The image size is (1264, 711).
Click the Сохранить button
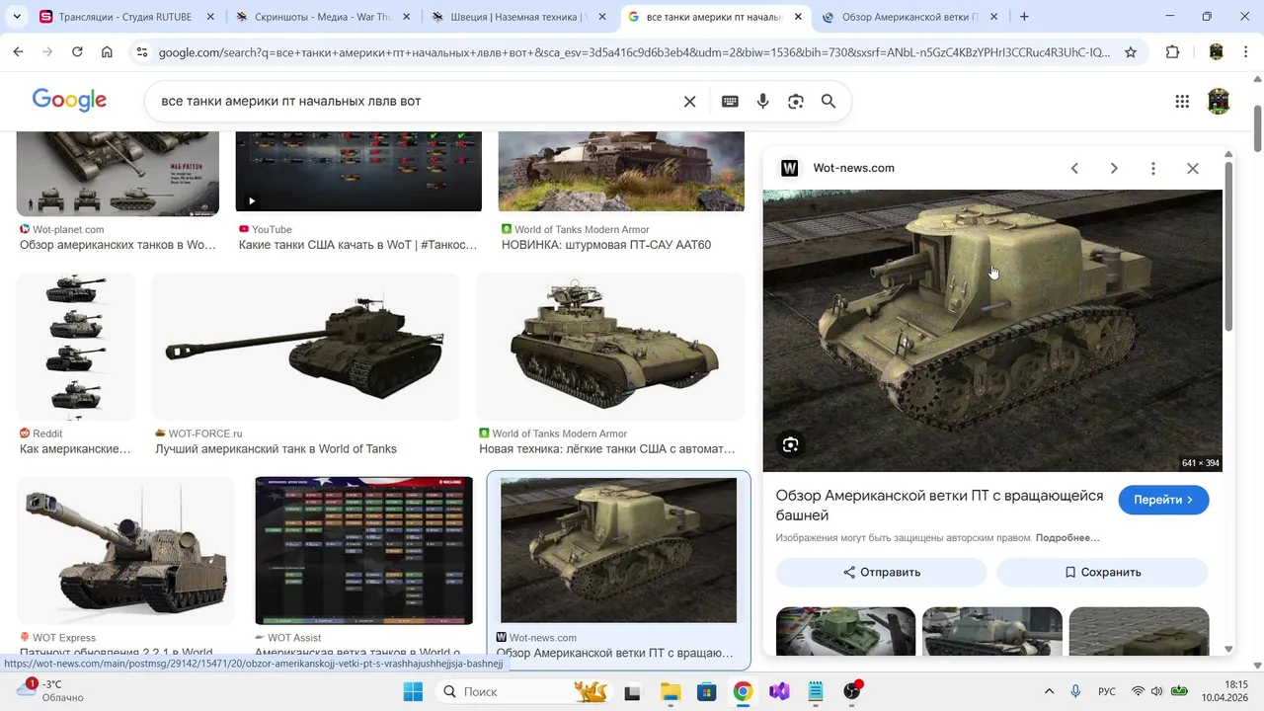click(x=1102, y=572)
